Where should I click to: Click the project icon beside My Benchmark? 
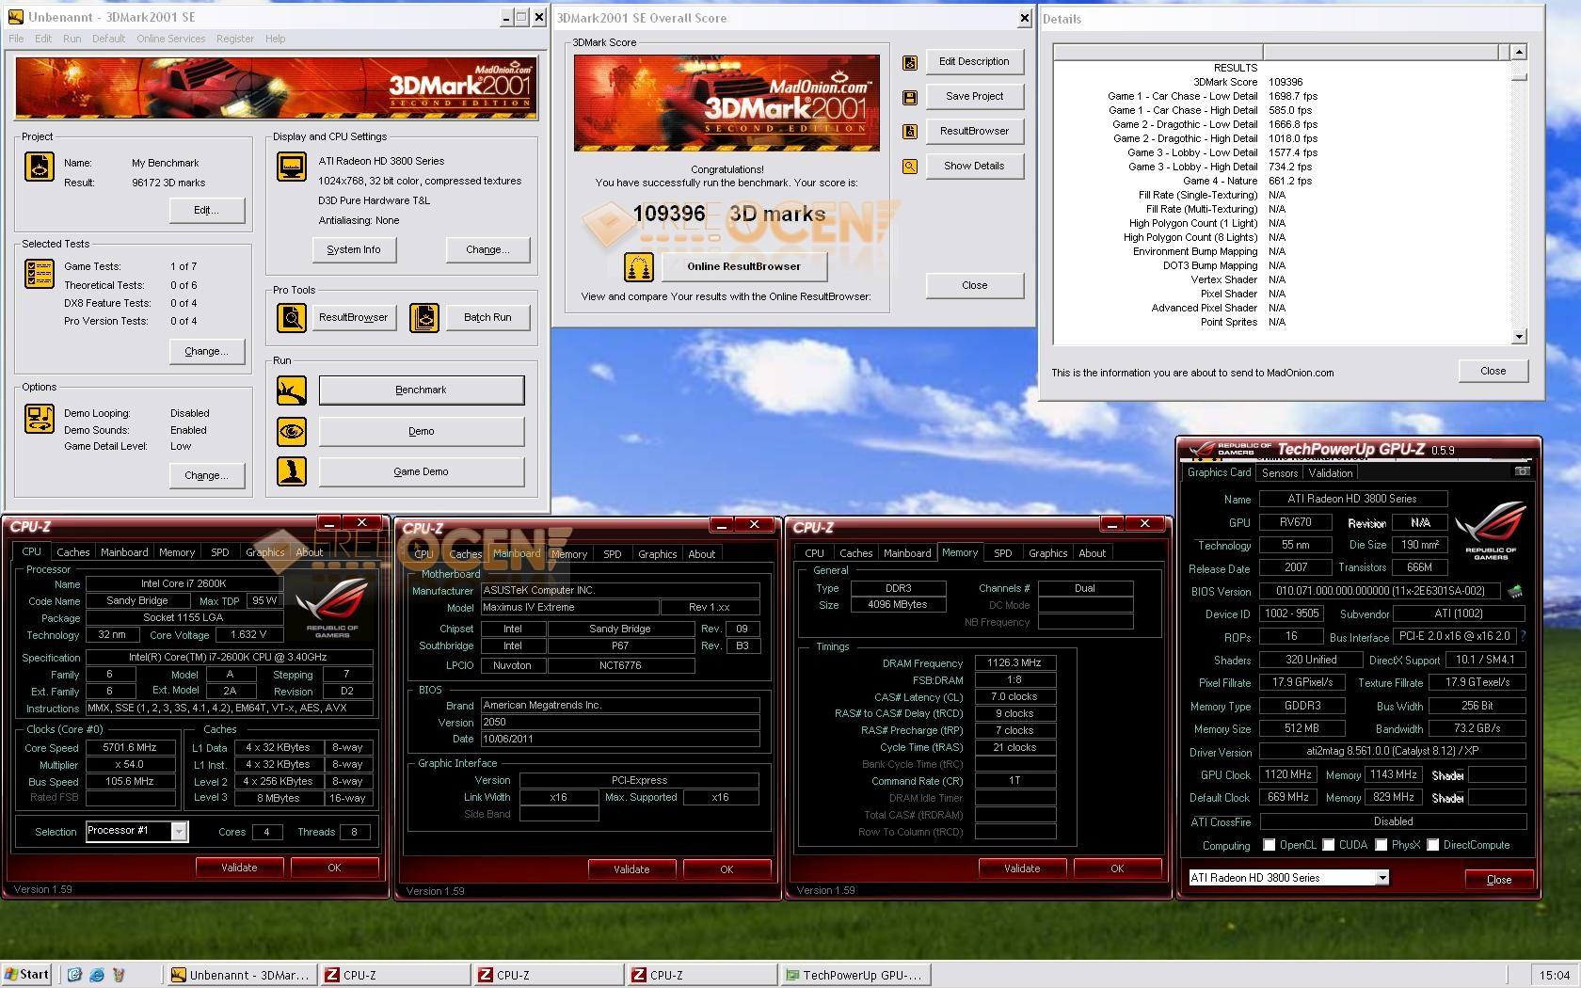coord(40,167)
